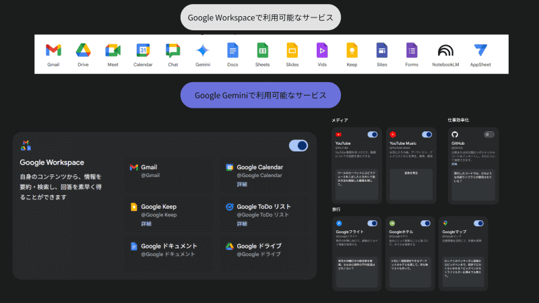The image size is (539, 303).
Task: Open the Calendar app icon
Action: click(143, 50)
